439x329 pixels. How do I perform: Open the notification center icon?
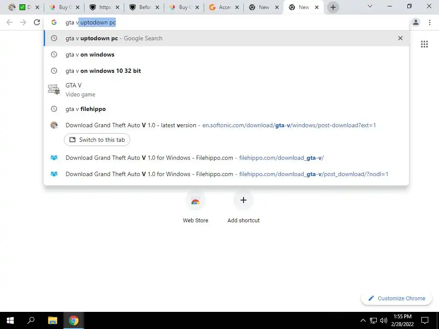click(x=425, y=320)
